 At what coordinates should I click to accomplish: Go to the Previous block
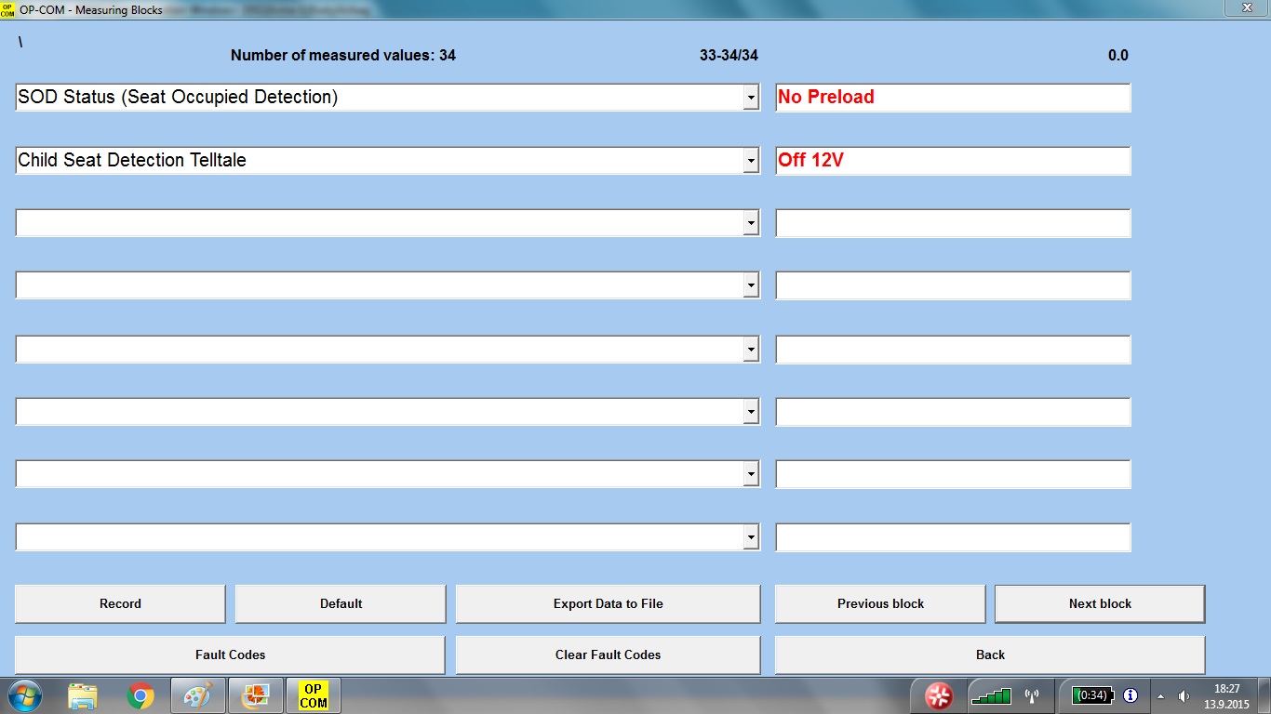(x=880, y=603)
